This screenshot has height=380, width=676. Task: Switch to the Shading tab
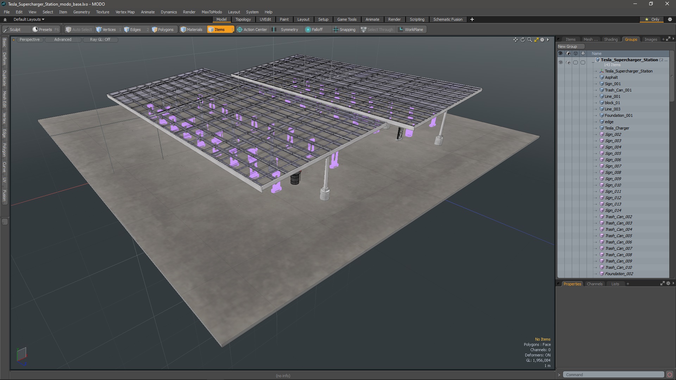611,39
